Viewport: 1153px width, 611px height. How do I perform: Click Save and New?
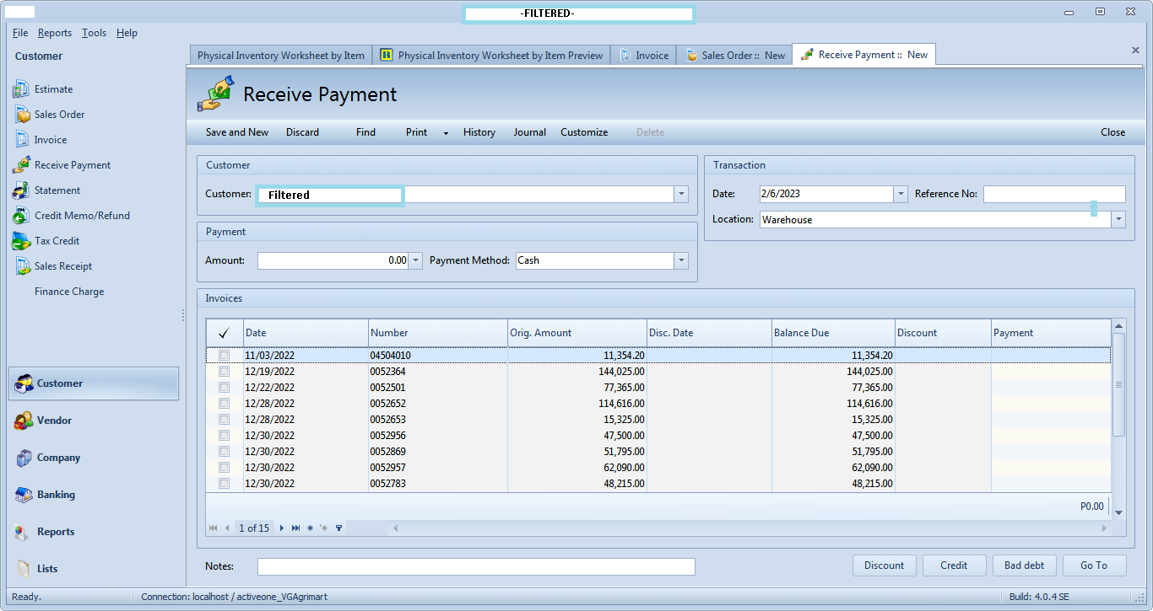237,132
